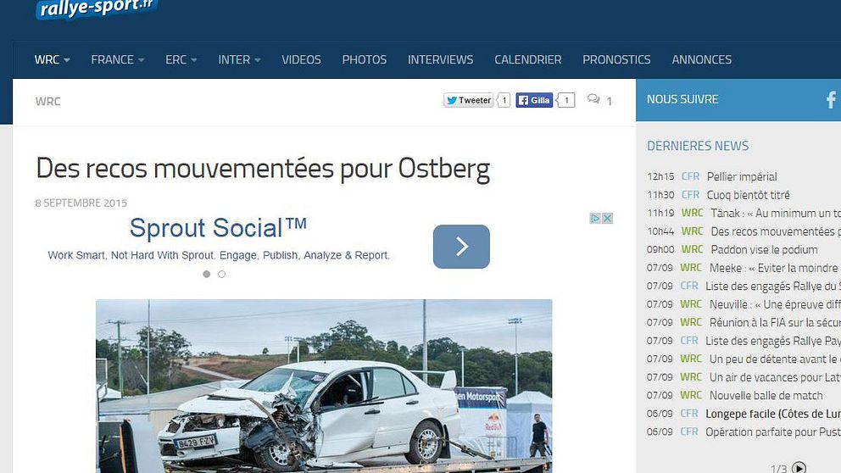Close the ad with the X icon
Image resolution: width=841 pixels, height=473 pixels.
point(607,218)
